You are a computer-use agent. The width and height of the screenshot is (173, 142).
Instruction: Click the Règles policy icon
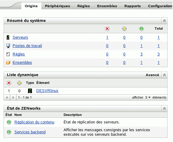[8, 54]
